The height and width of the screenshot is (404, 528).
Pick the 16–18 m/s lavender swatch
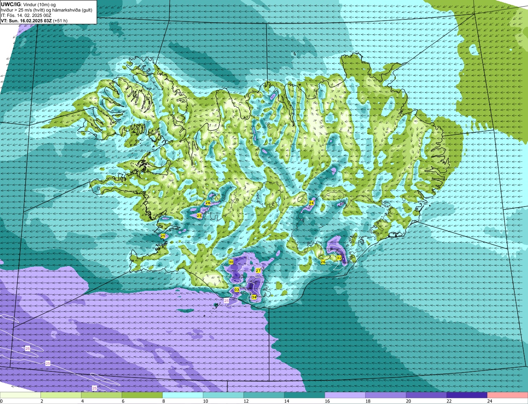click(x=345, y=395)
